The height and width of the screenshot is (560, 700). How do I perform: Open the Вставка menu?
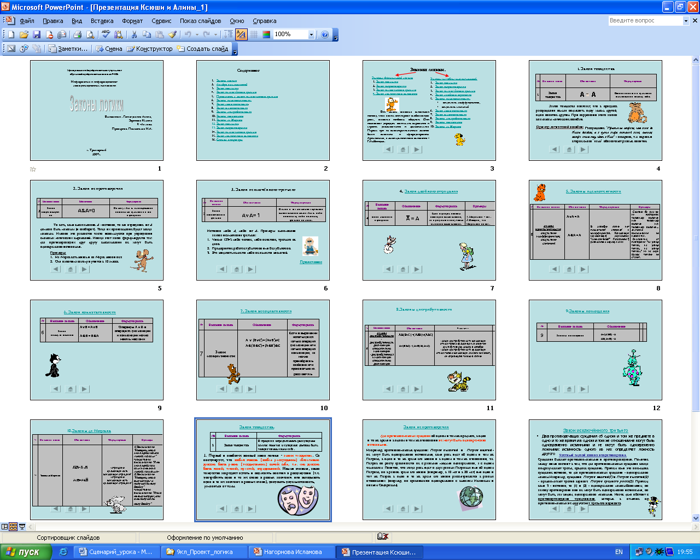pos(102,21)
